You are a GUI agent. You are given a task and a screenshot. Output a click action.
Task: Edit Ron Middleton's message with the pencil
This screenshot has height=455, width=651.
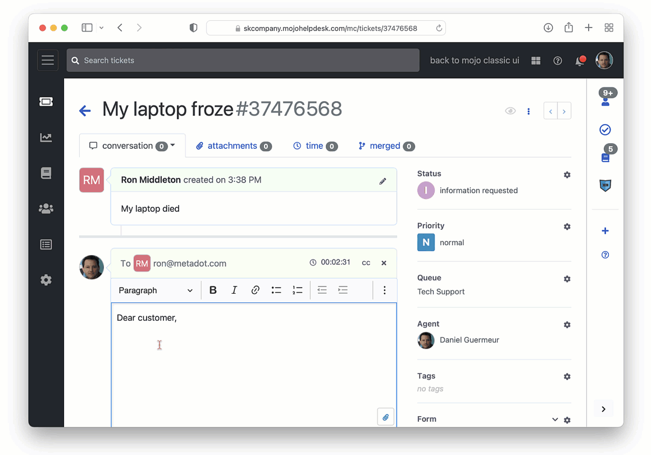pos(383,181)
